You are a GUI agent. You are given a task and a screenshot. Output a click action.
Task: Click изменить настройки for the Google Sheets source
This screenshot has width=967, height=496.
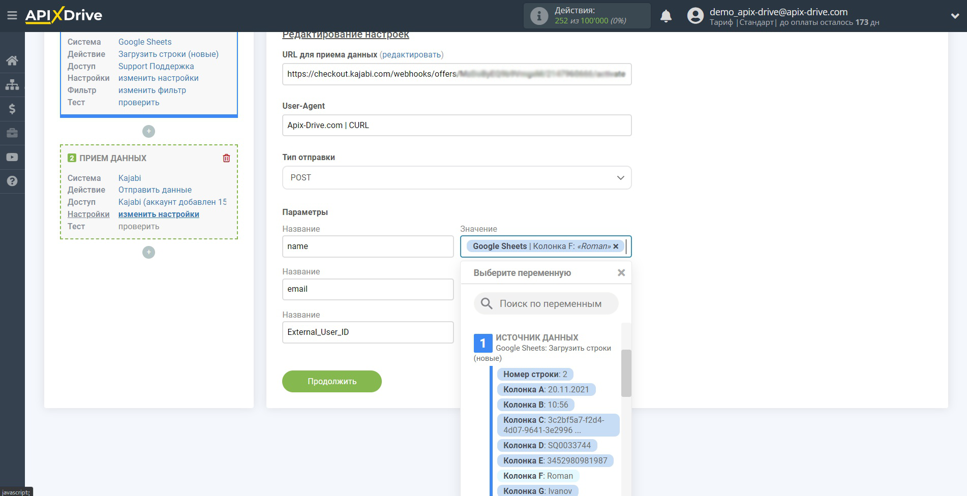pyautogui.click(x=158, y=78)
